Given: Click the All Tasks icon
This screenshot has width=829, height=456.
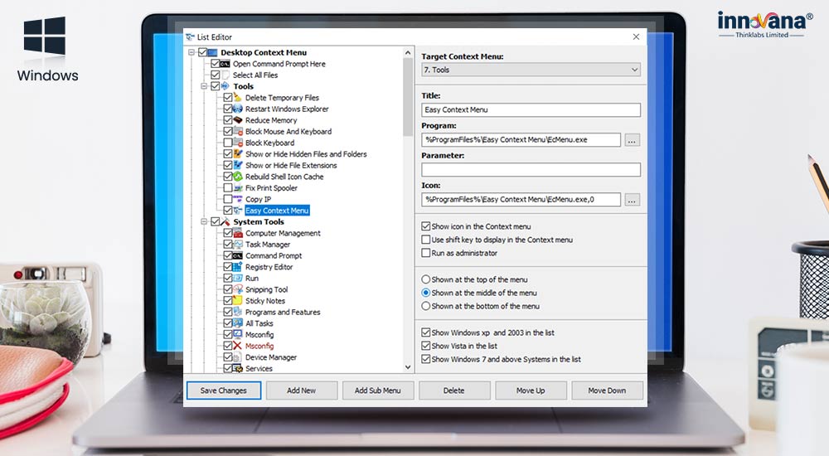Looking at the screenshot, I should pyautogui.click(x=238, y=323).
